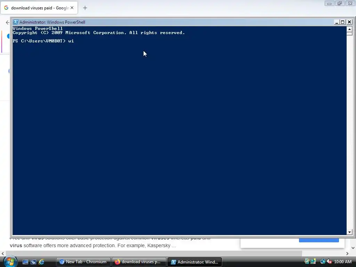This screenshot has height=267, width=356.
Task: Click Switch between windows quick launch icon
Action: [x=33, y=262]
